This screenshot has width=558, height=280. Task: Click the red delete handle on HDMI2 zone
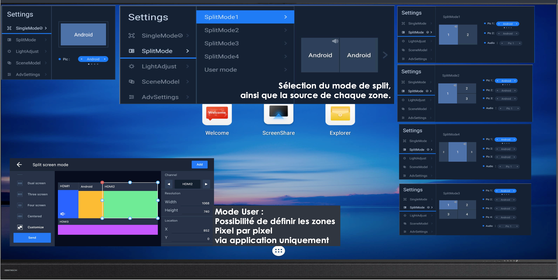click(102, 182)
